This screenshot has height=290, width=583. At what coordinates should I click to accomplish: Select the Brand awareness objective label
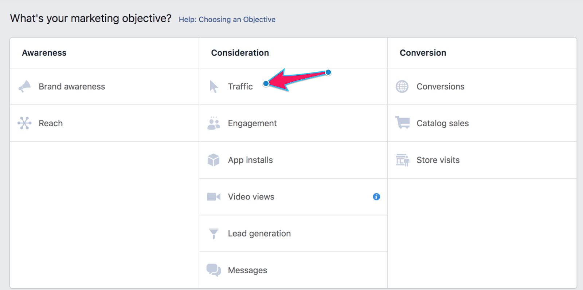[72, 87]
